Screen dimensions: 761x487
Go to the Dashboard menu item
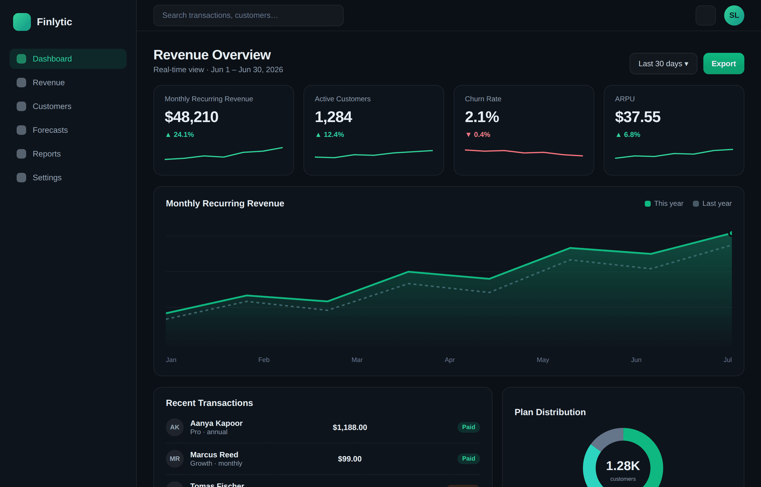pos(68,59)
